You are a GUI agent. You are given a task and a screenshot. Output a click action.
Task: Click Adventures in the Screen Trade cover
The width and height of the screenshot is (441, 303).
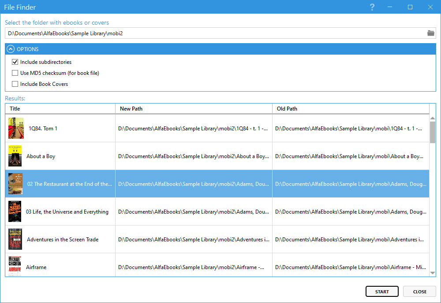point(15,239)
